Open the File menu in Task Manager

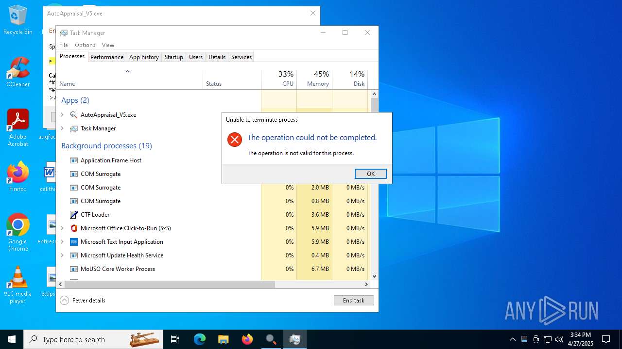64,45
